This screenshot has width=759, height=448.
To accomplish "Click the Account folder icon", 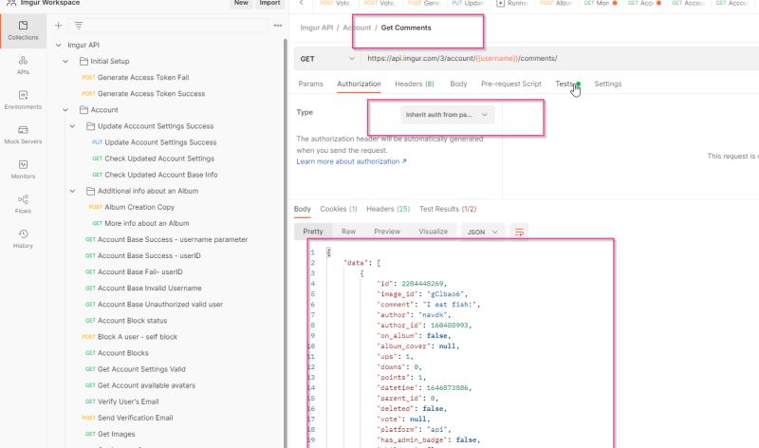I will 83,110.
